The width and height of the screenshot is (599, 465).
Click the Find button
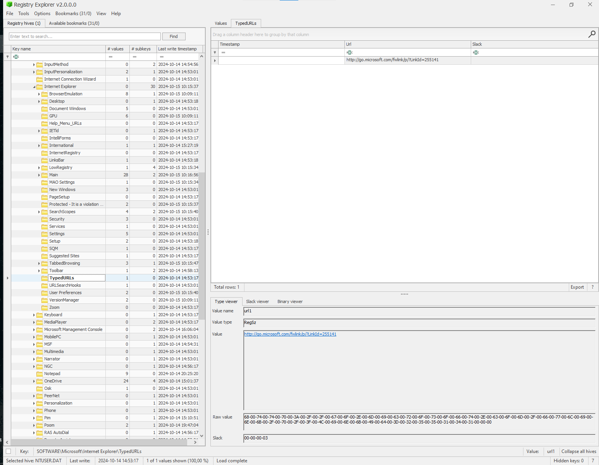pos(174,36)
